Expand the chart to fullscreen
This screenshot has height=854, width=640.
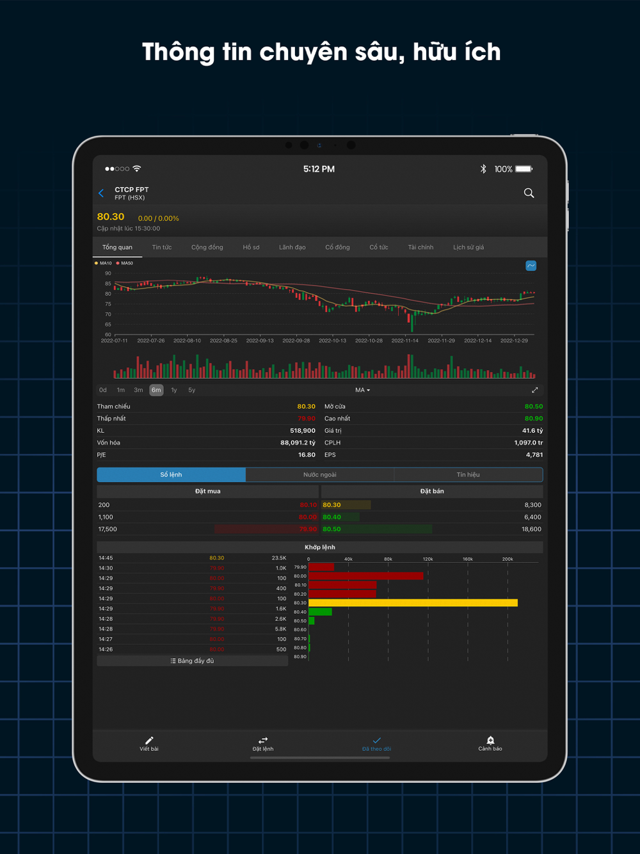[x=535, y=390]
